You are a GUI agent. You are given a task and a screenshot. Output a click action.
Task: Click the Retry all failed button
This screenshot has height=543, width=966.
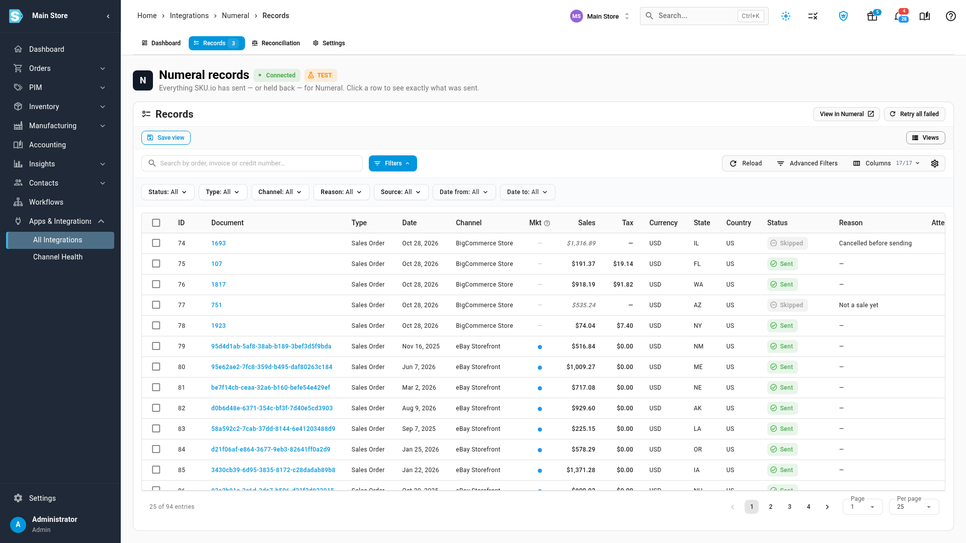tap(914, 114)
